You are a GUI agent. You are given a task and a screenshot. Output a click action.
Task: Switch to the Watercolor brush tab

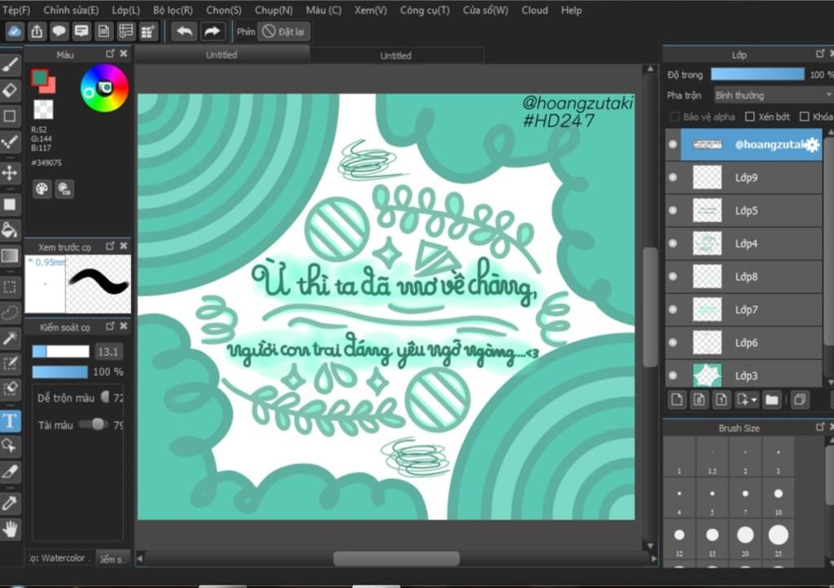pyautogui.click(x=60, y=558)
